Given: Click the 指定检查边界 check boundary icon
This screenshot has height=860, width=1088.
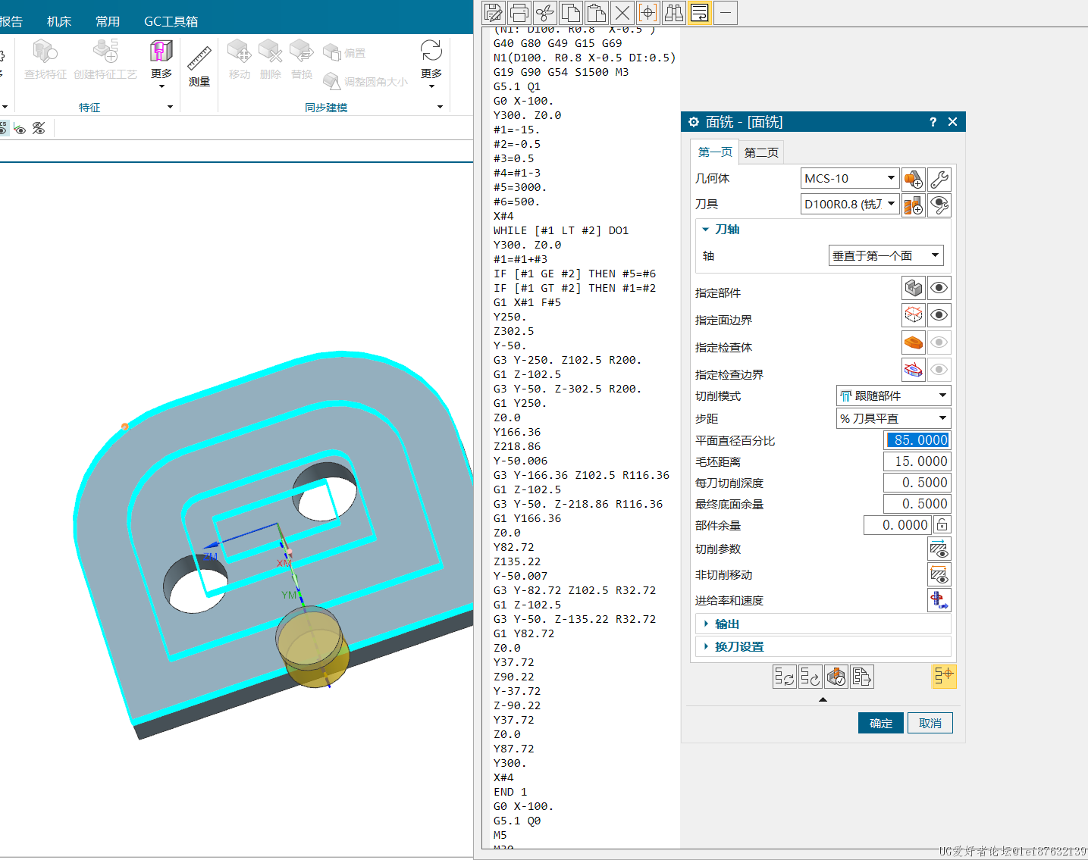Looking at the screenshot, I should [x=914, y=370].
